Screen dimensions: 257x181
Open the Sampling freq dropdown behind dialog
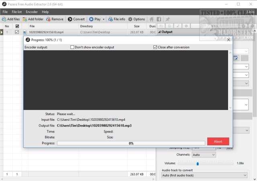point(204,148)
